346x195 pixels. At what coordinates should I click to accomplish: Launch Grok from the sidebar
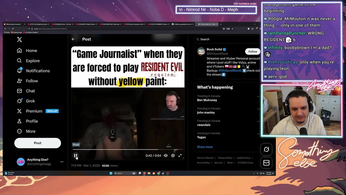pyautogui.click(x=26, y=101)
